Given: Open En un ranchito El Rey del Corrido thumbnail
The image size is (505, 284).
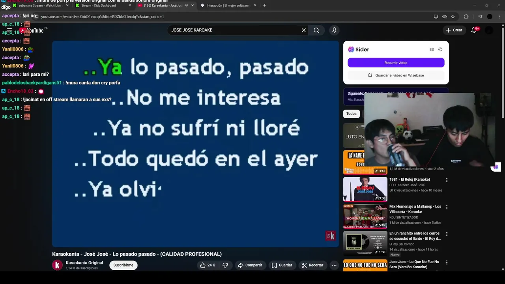Looking at the screenshot, I should (365, 243).
